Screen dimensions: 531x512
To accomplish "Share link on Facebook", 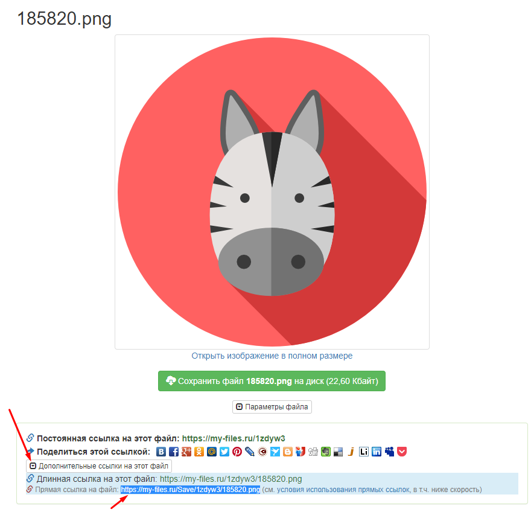I will [x=174, y=452].
